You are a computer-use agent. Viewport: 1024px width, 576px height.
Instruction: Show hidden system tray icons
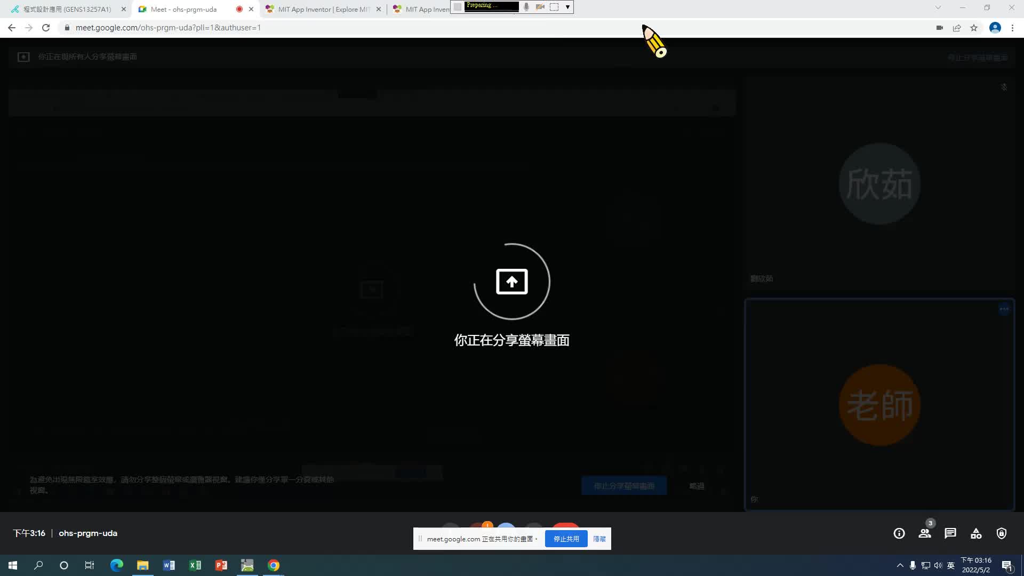tap(900, 565)
